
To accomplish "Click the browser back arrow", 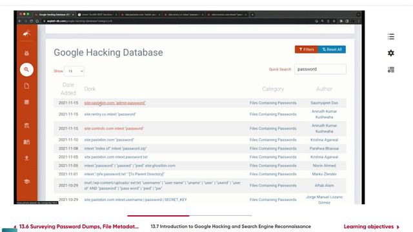I will (x=20, y=21).
